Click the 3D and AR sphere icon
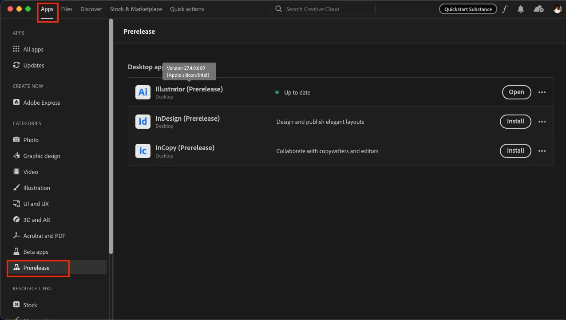This screenshot has height=320, width=566. point(16,220)
